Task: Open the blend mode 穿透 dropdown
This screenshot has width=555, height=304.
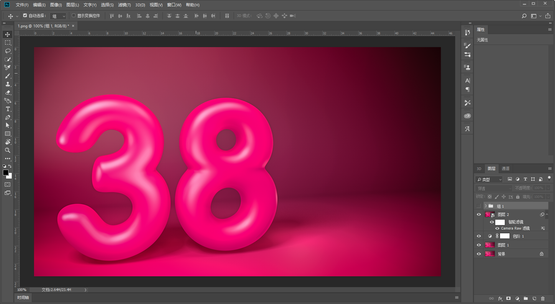Action: click(494, 188)
